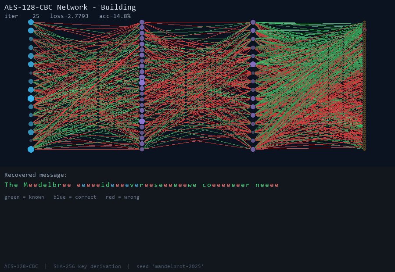Click the word 'neeee' in the recovered message
This screenshot has height=272, width=395.
pos(267,185)
